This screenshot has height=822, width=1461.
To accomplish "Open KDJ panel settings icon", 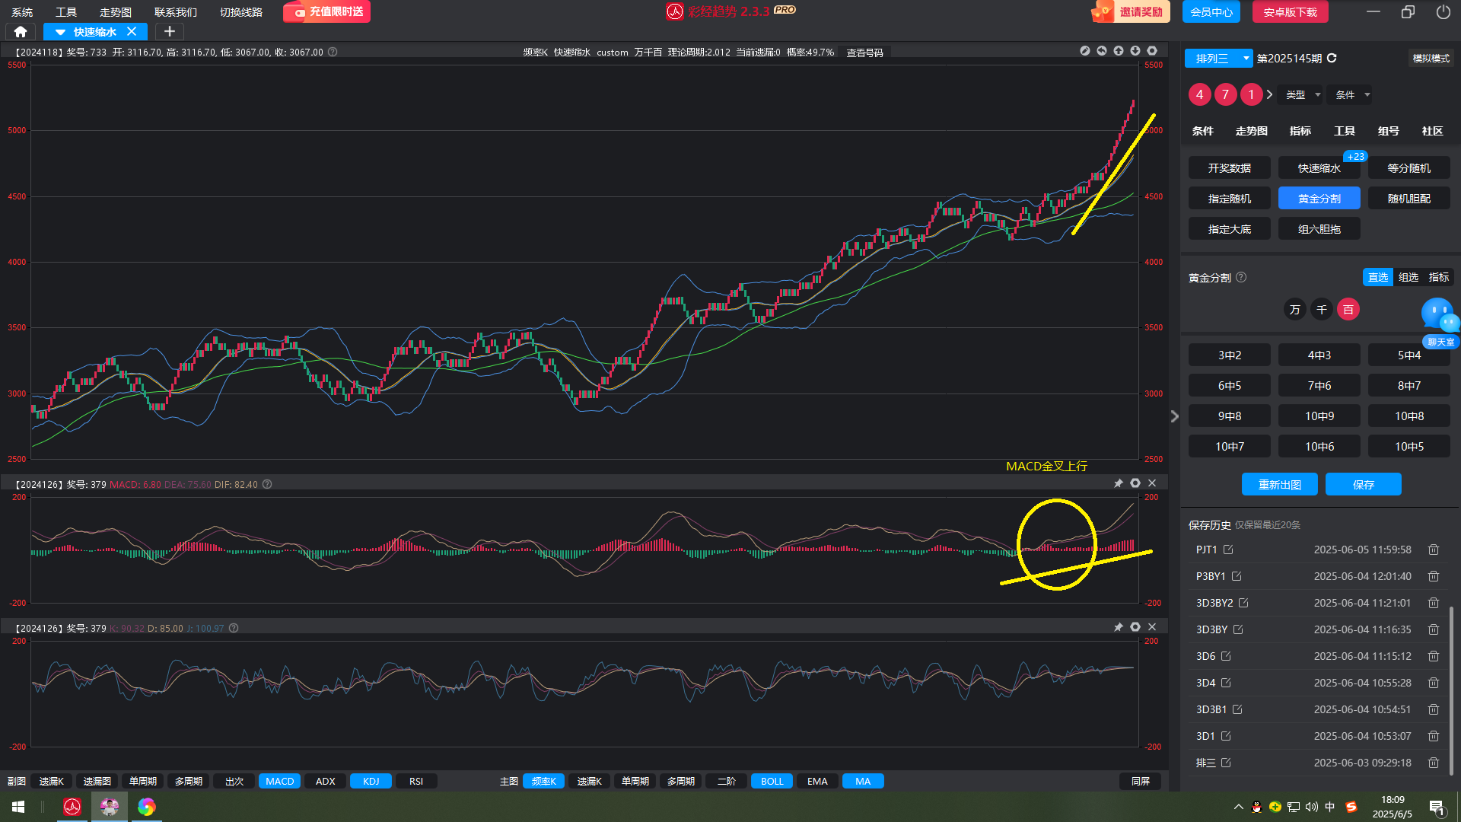I will click(x=1135, y=627).
